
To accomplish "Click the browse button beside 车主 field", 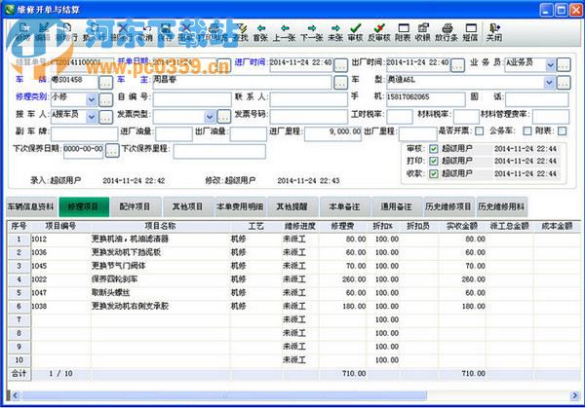I will point(340,83).
